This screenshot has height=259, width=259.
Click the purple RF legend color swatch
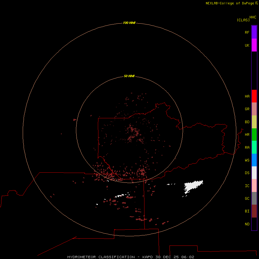pyautogui.click(x=254, y=32)
